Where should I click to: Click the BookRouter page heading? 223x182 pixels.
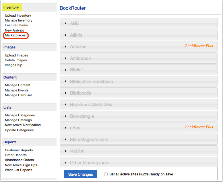(x=73, y=8)
